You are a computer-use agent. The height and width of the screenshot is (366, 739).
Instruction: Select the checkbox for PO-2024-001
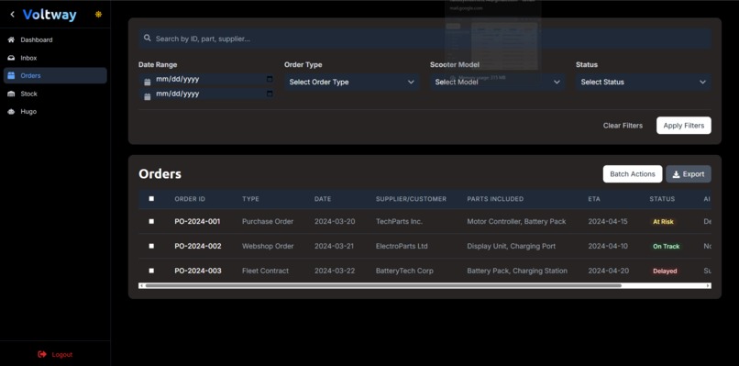click(151, 221)
